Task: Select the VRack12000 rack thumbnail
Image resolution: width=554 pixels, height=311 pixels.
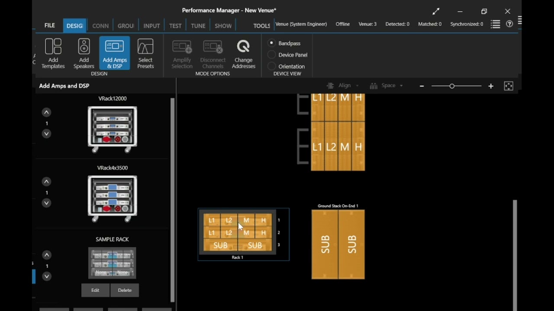Action: click(113, 129)
